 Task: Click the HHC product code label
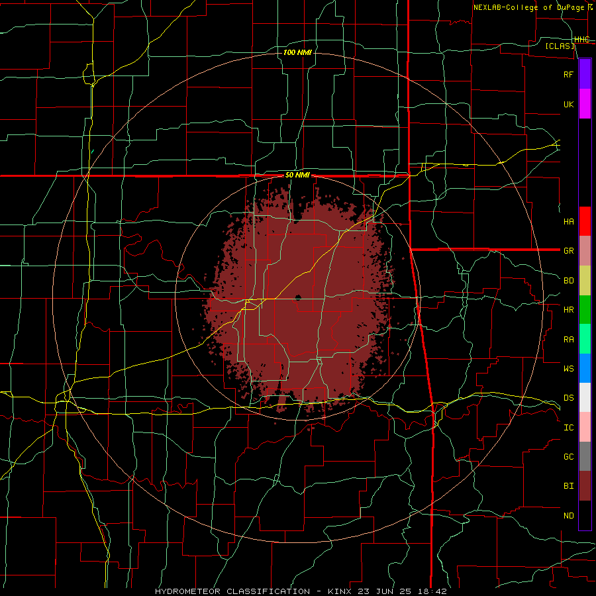point(581,40)
